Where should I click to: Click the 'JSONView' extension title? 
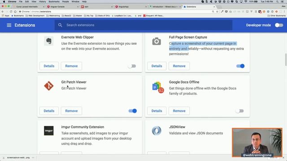(177, 127)
